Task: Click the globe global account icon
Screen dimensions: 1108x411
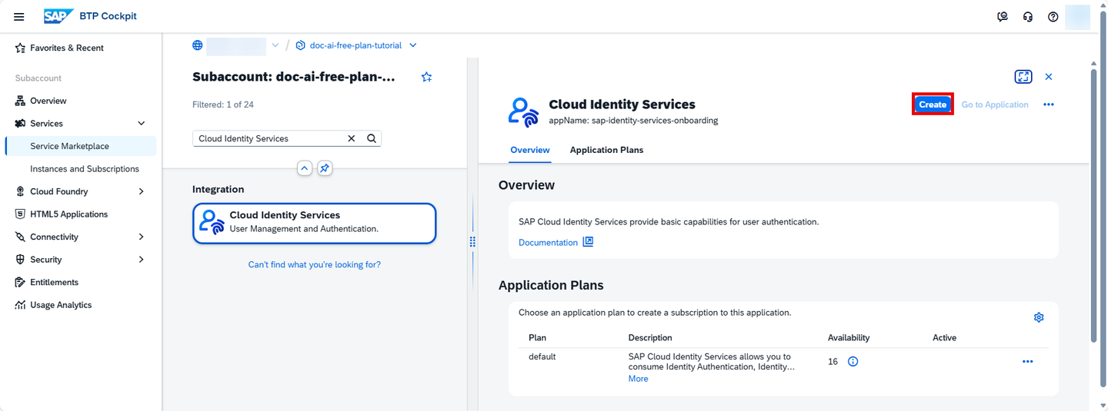Action: tap(198, 45)
